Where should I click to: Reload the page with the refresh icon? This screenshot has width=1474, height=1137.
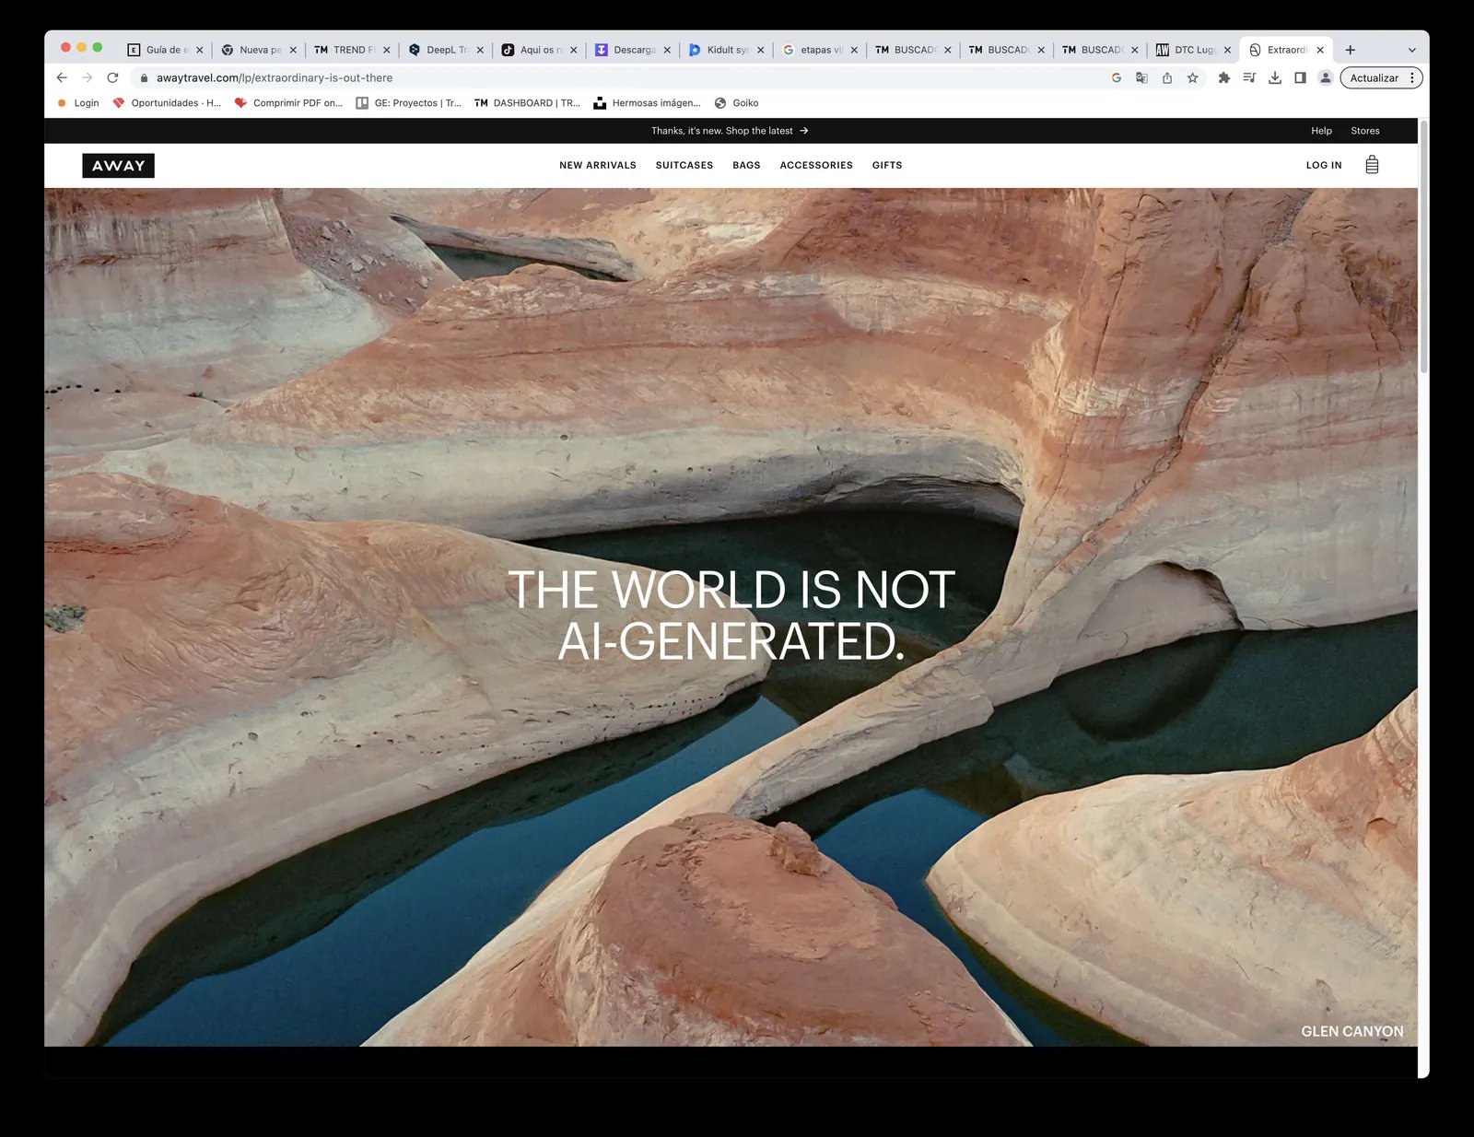point(112,77)
